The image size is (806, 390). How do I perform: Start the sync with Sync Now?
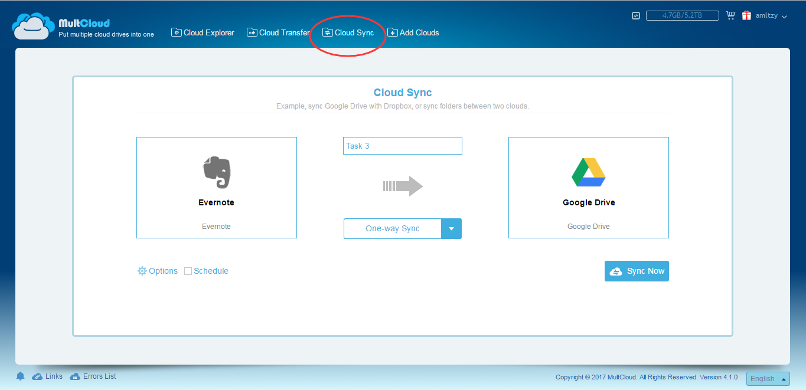click(x=637, y=271)
